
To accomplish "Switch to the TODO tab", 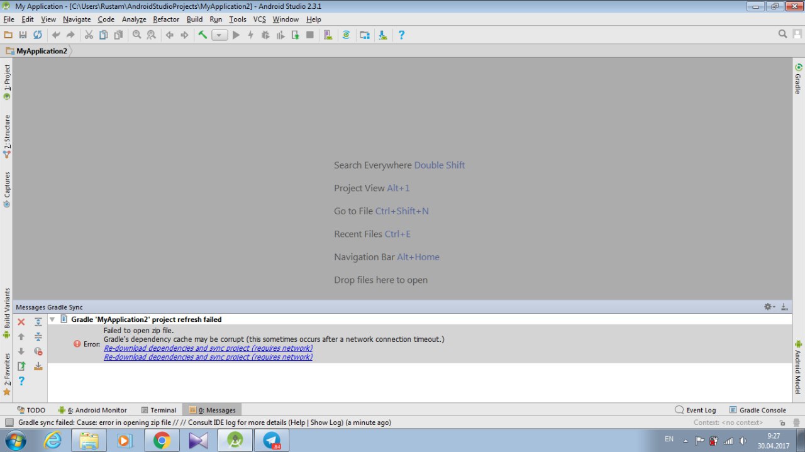I will click(31, 410).
